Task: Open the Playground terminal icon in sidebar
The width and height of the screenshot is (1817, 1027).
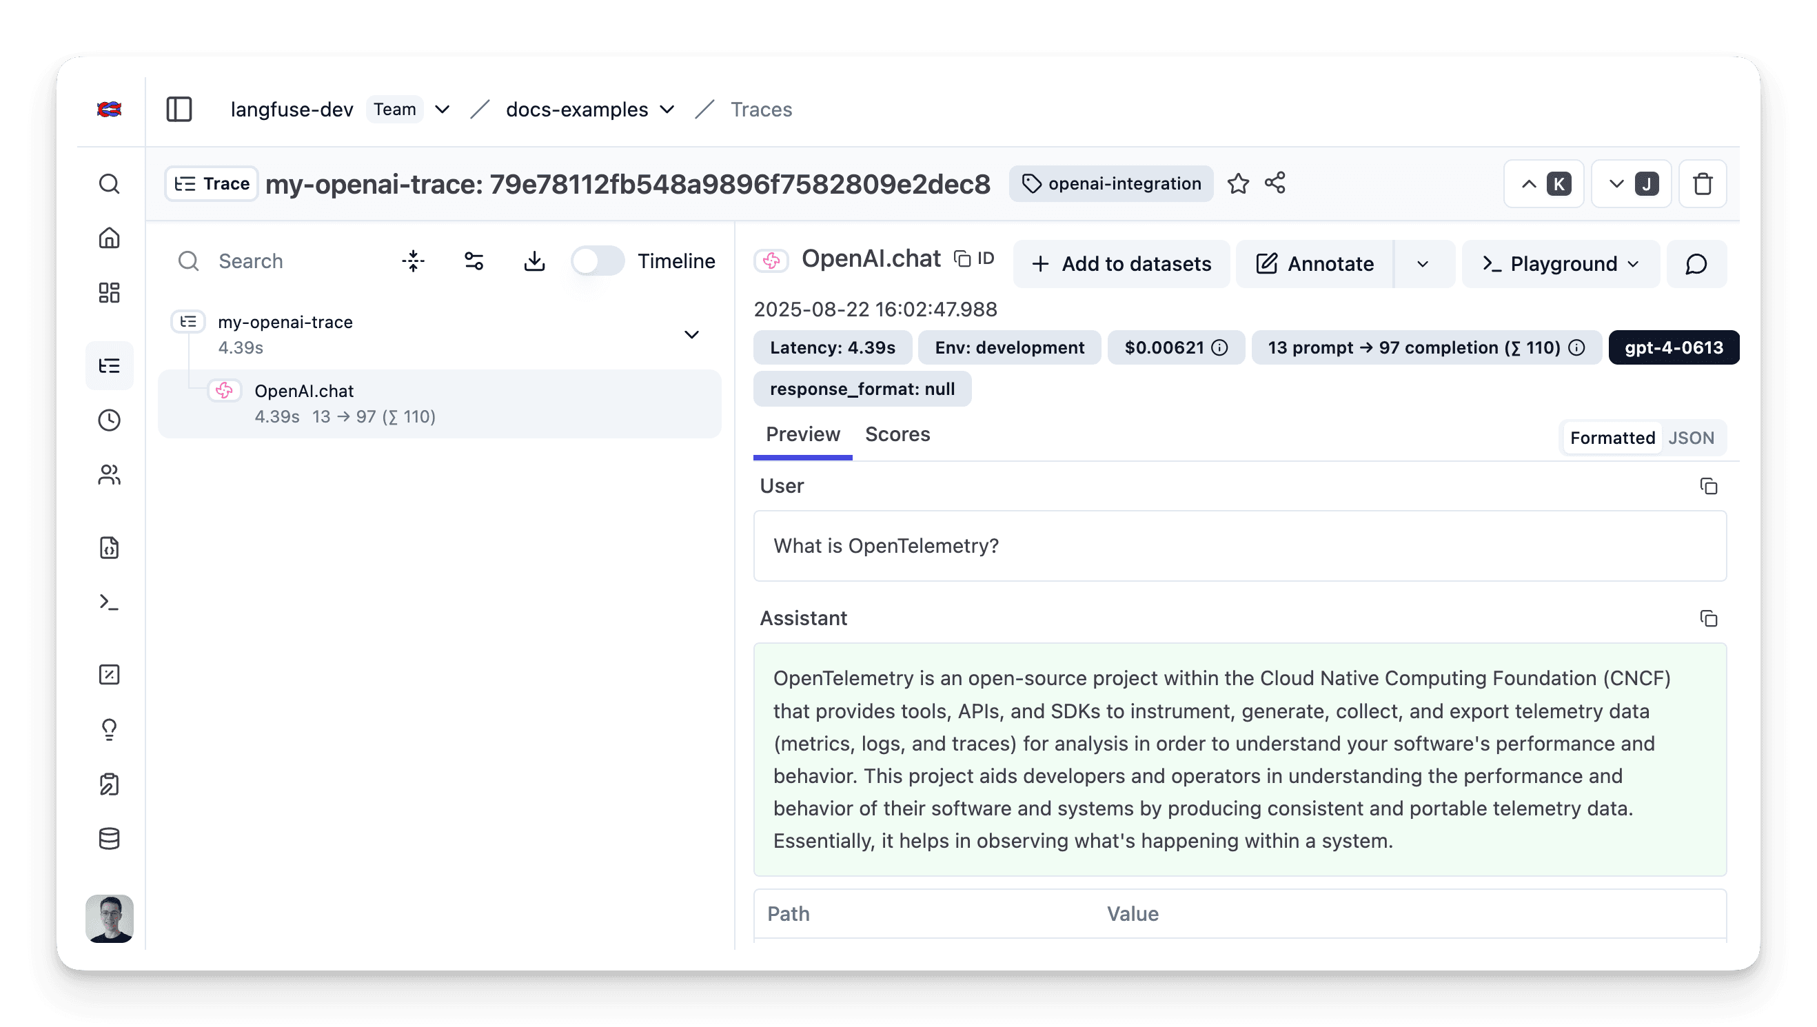Action: tap(110, 602)
